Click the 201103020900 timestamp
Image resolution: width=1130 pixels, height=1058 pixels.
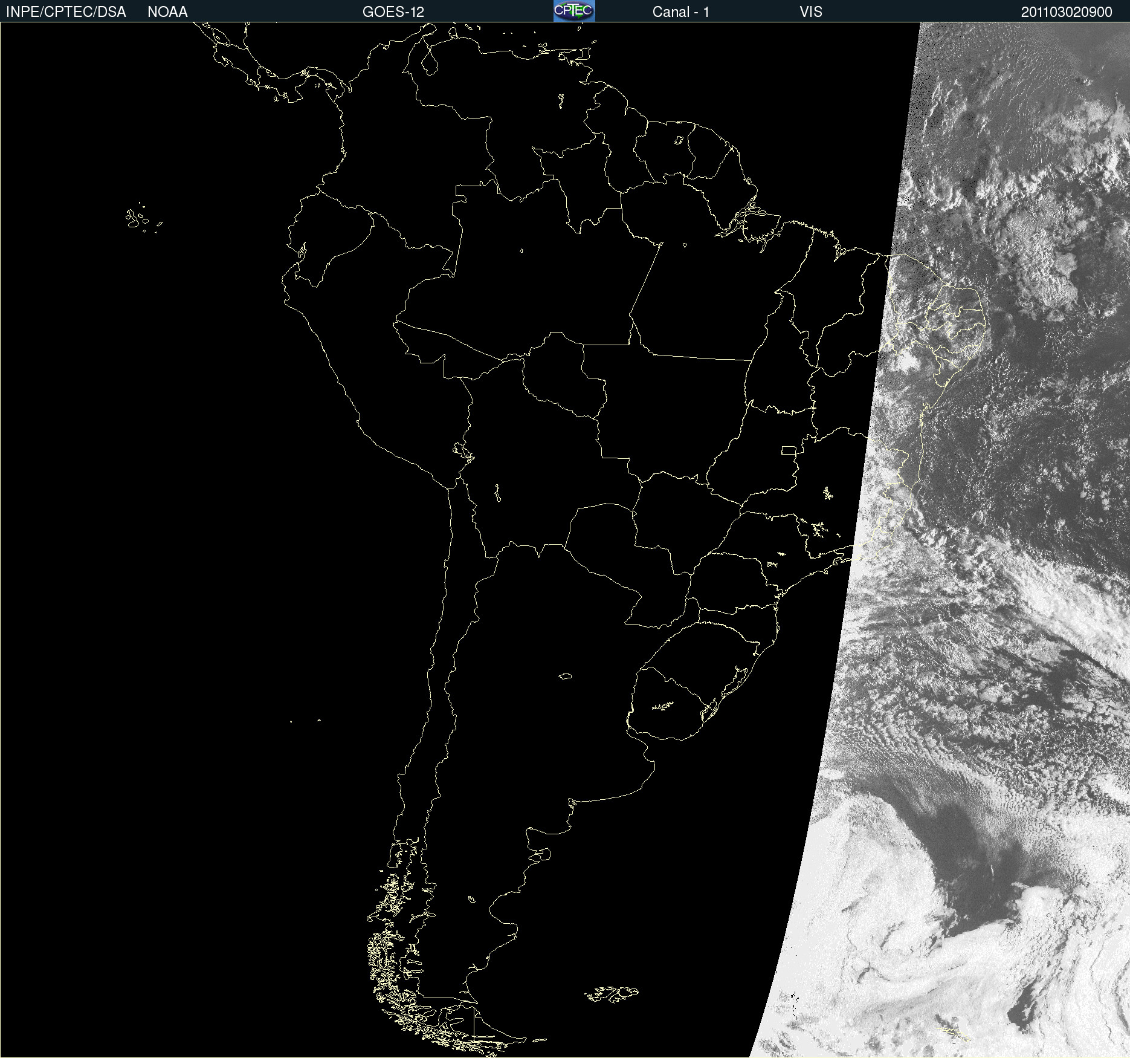coord(1067,12)
